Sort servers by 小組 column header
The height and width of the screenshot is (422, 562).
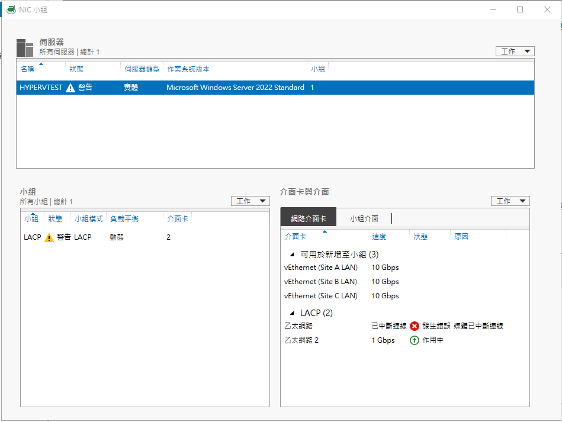(x=318, y=69)
